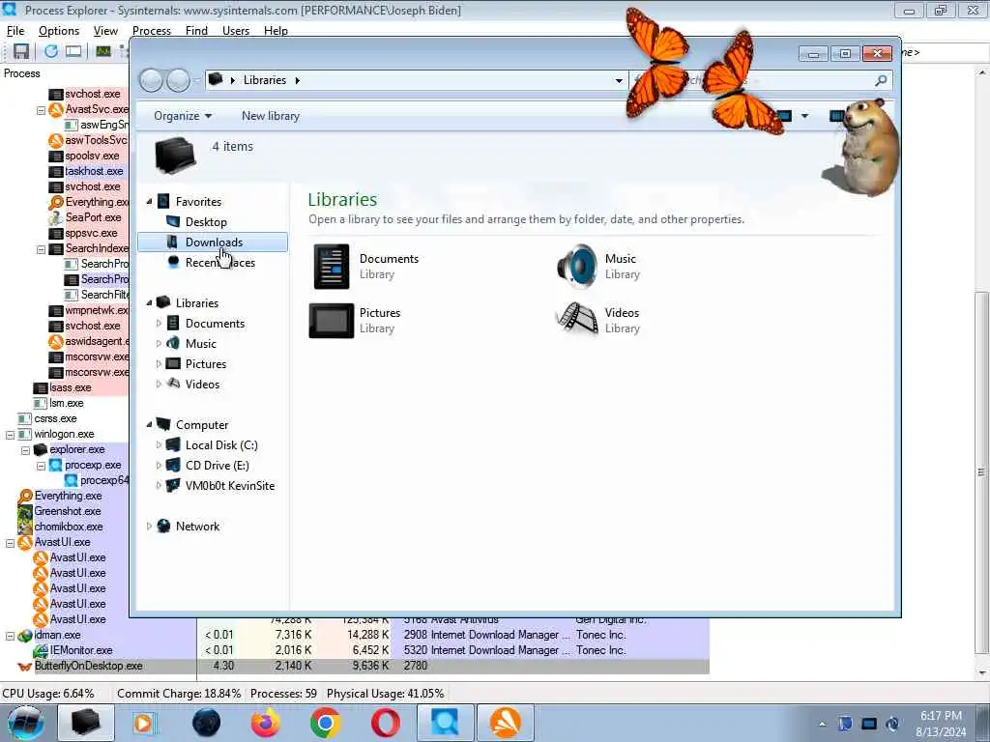Select Music under Libraries tree
Viewport: 990px width, 742px height.
point(200,344)
